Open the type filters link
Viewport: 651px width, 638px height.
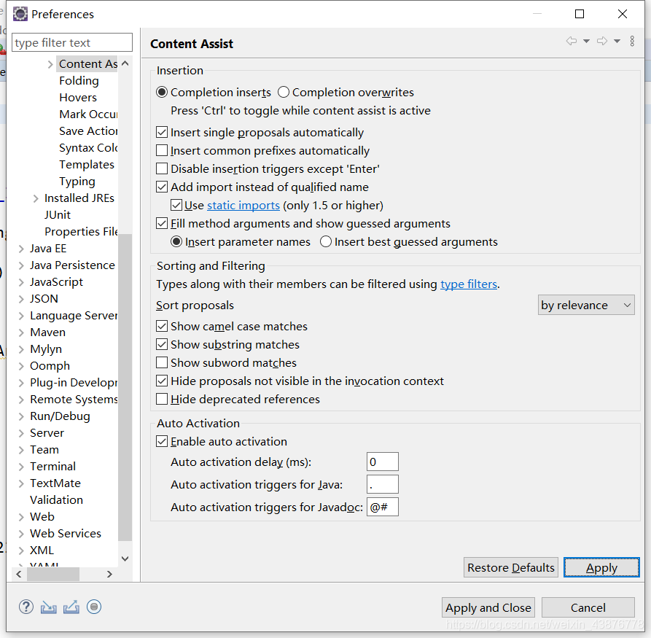pos(468,284)
